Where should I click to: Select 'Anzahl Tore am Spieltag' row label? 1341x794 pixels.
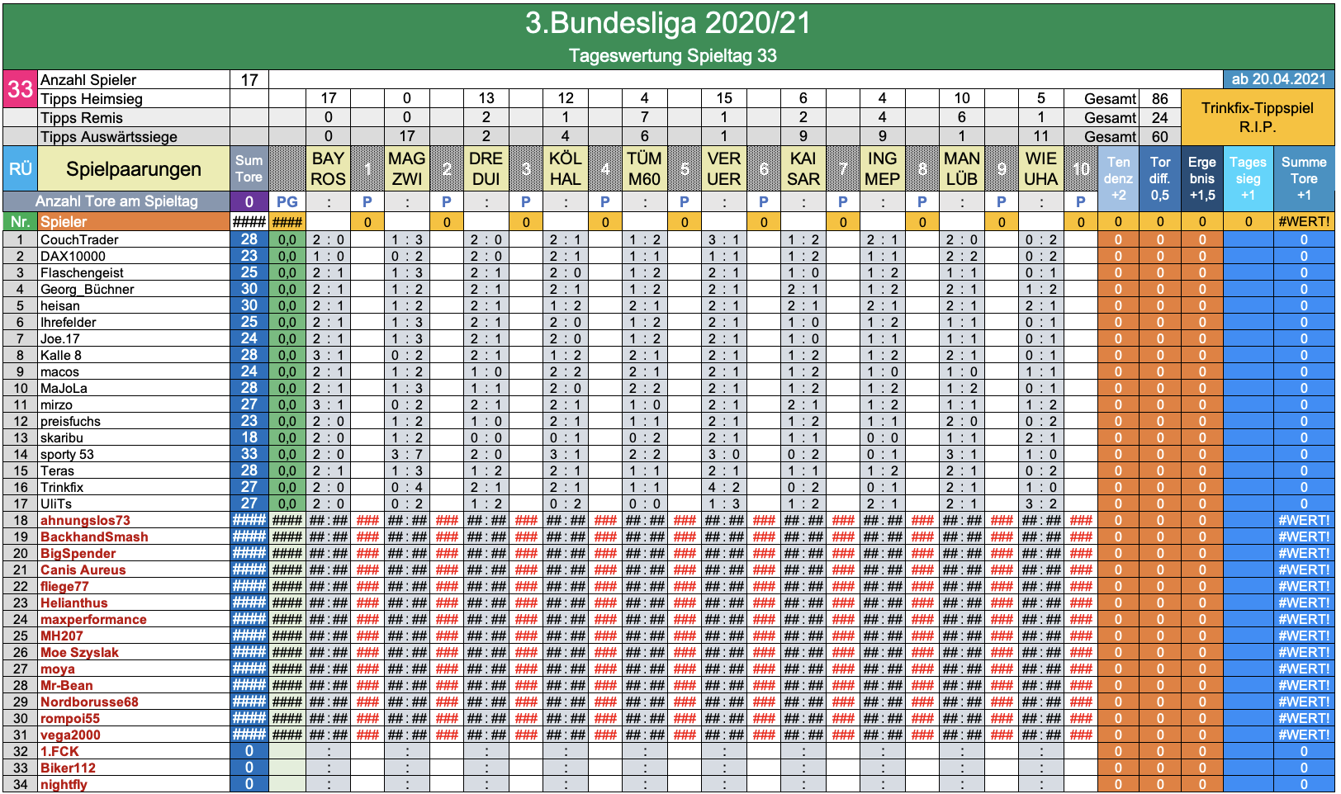(x=116, y=201)
